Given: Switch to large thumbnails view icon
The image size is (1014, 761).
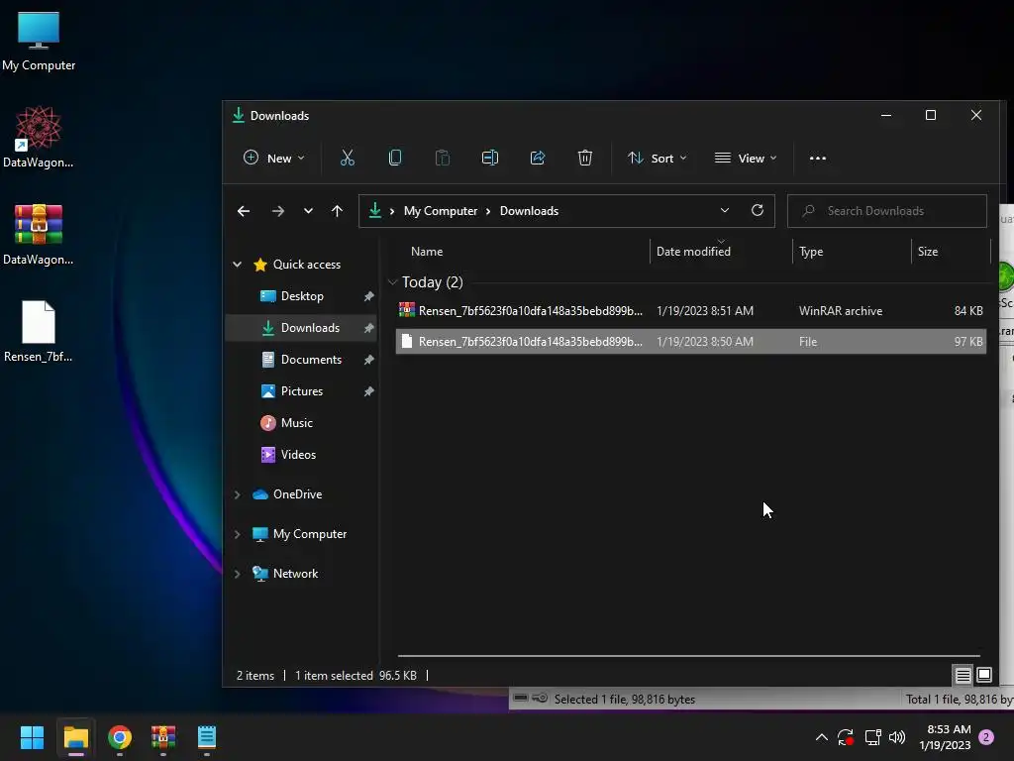Looking at the screenshot, I should [x=984, y=676].
